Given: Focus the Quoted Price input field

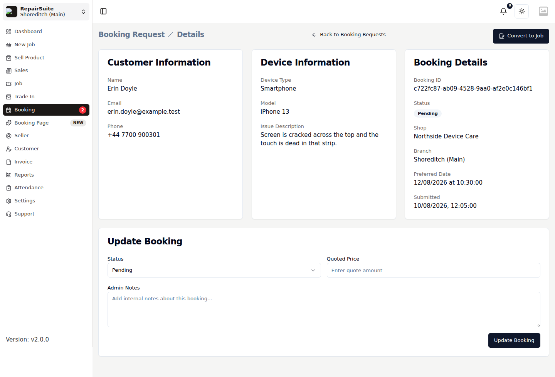Looking at the screenshot, I should 433,270.
